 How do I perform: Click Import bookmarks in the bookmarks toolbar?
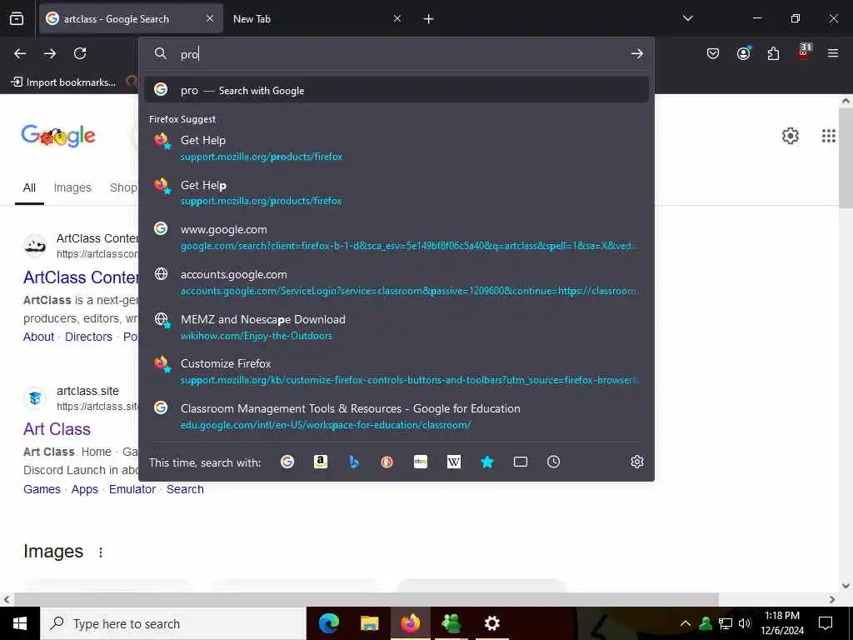pos(63,82)
